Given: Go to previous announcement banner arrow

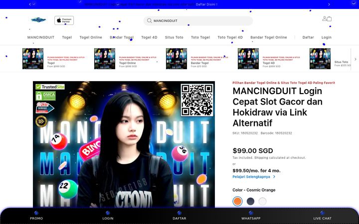Looking at the screenshot, I should pyautogui.click(x=30, y=4).
